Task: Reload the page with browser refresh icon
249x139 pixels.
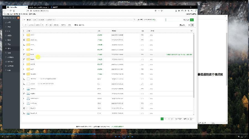Action: pyautogui.click(x=11, y=11)
